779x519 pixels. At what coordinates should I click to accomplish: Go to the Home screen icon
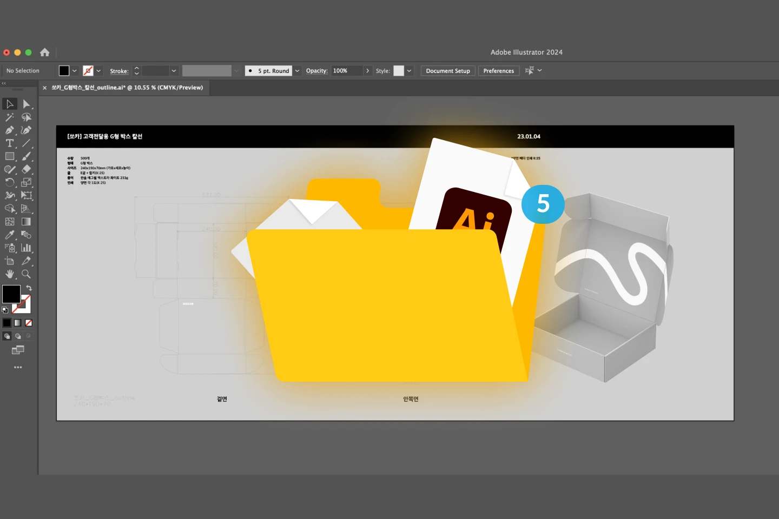[45, 52]
